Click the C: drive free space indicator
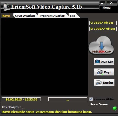The image size is (118, 116). (103, 23)
